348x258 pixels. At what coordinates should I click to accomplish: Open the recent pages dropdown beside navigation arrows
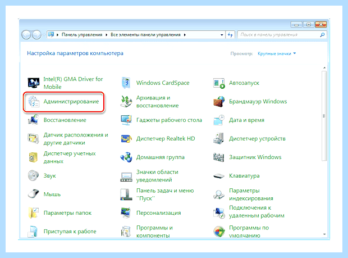44,35
